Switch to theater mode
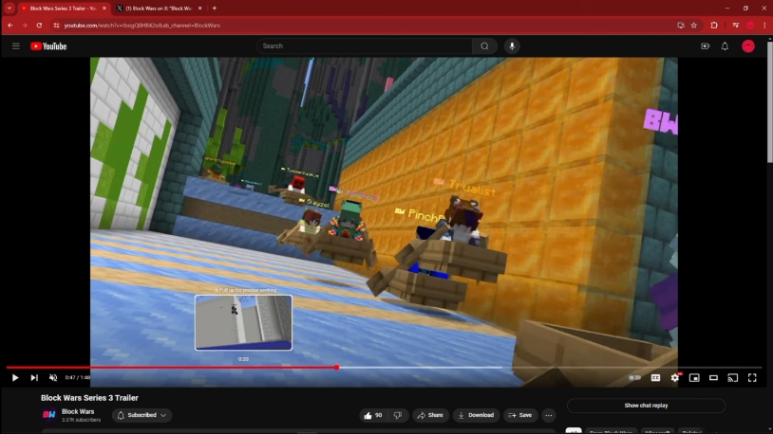 click(713, 378)
